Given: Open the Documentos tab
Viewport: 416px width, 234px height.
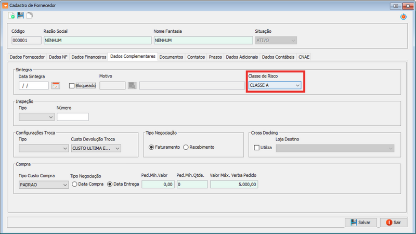Looking at the screenshot, I should pos(171,57).
